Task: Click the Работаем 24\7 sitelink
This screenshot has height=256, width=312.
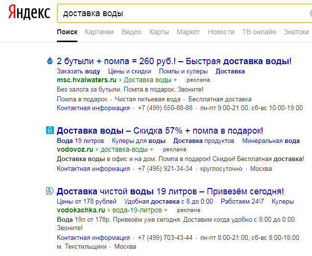Action: (x=242, y=202)
